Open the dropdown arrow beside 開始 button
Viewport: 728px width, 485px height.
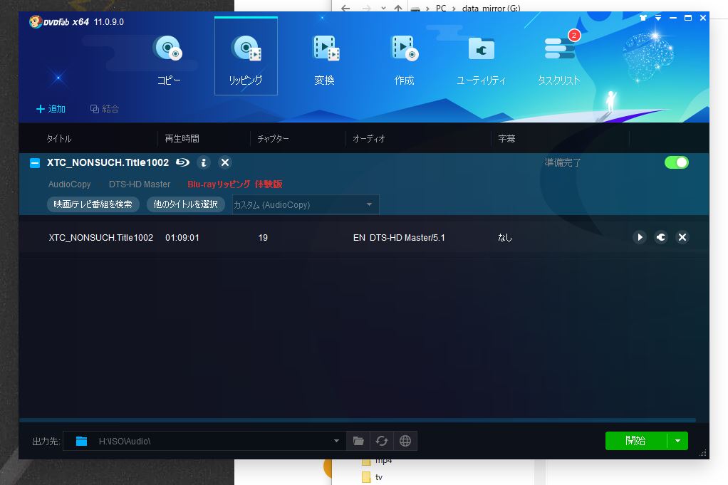tap(678, 441)
